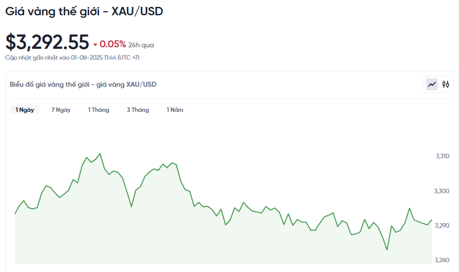Click the 0.05% change percentage
This screenshot has width=459, height=272.
pyautogui.click(x=113, y=44)
